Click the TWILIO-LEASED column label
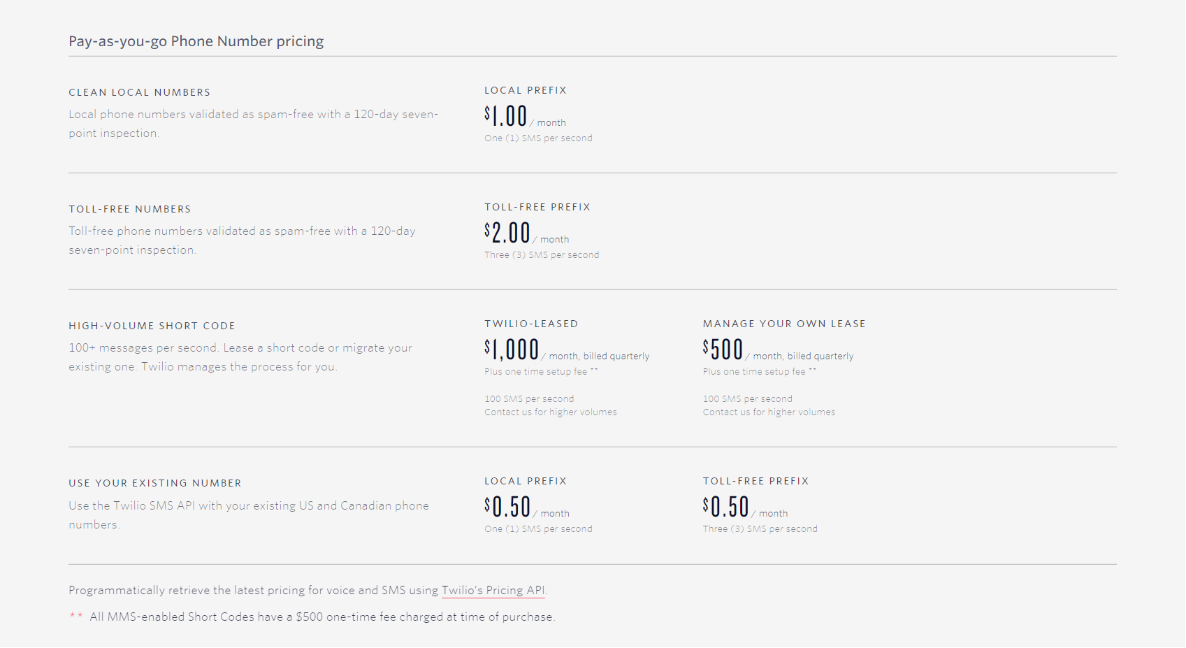This screenshot has height=648, width=1186. click(x=531, y=324)
